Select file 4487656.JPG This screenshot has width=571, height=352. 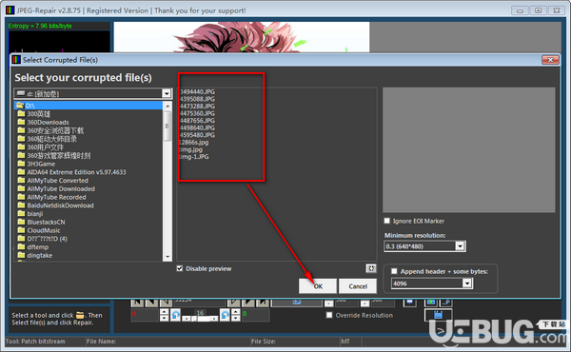tap(197, 121)
